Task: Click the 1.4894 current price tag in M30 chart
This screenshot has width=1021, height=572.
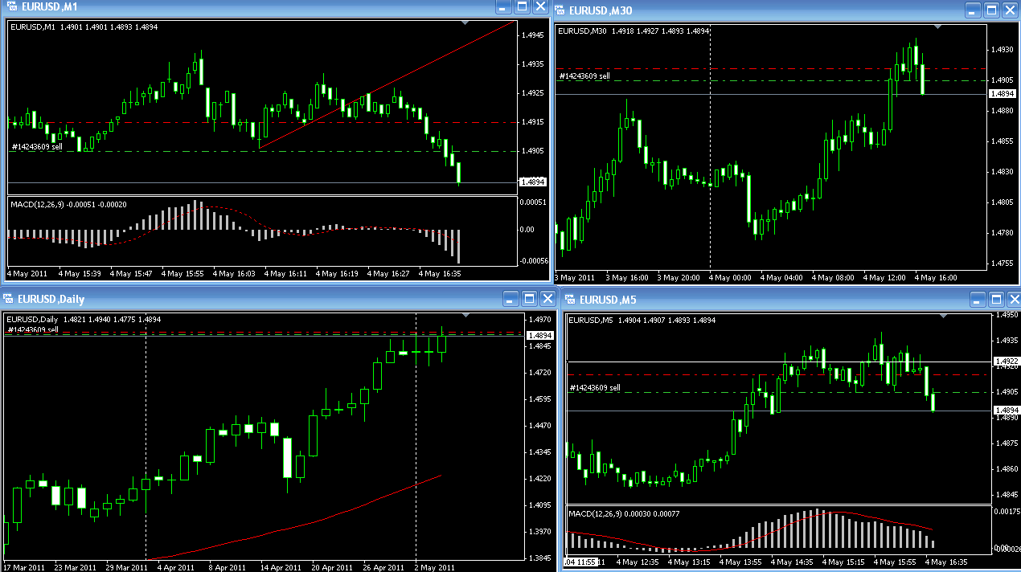Action: tap(1002, 94)
